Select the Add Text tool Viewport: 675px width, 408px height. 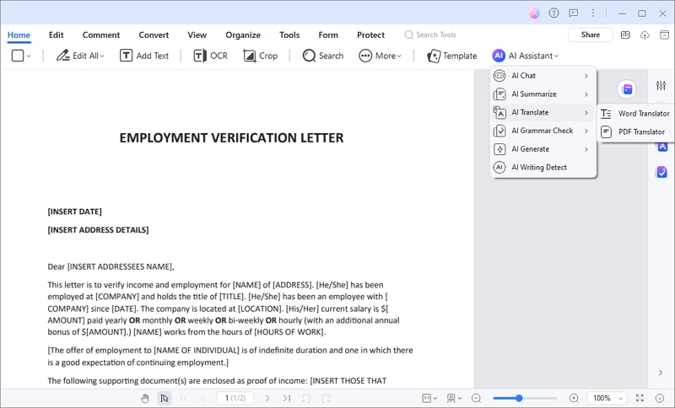click(x=144, y=56)
